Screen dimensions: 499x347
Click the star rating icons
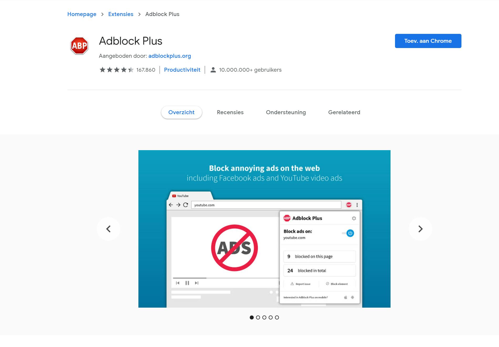pos(117,70)
